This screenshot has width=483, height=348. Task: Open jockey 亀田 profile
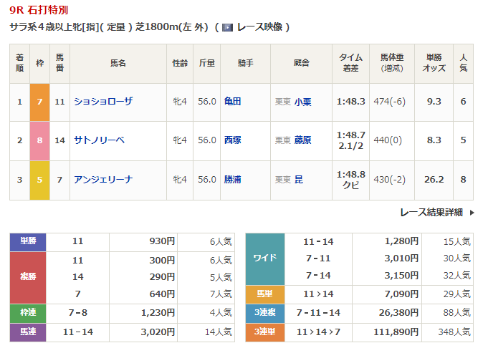[232, 102]
